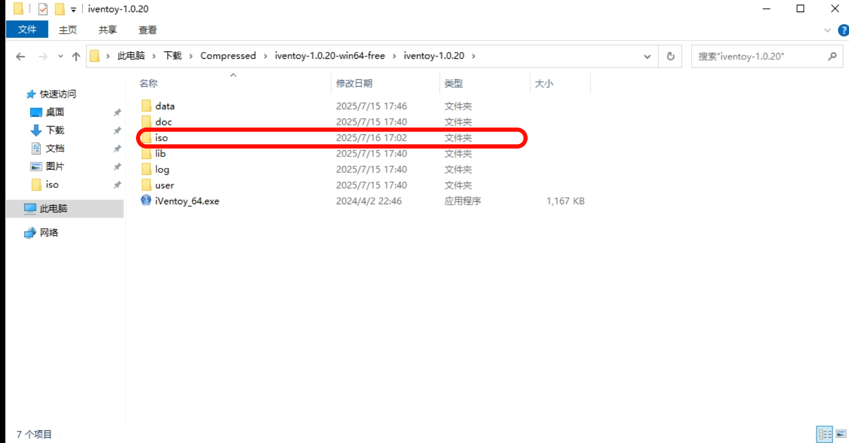This screenshot has width=849, height=443.
Task: Sort by 大小 column header
Action: tap(544, 83)
